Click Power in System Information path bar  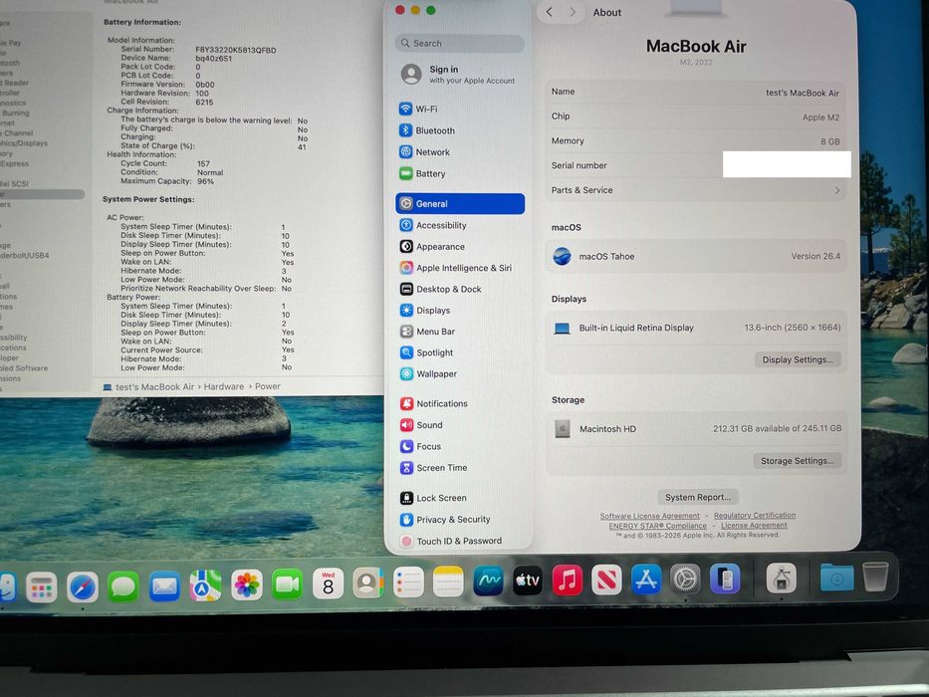click(x=268, y=386)
